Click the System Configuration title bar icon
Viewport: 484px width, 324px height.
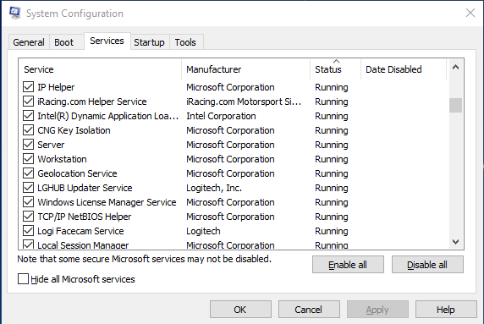(15, 13)
